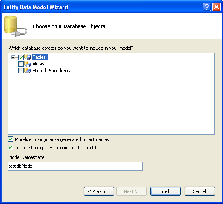Click the Model Namespace text field
This screenshot has height=204, width=223.
75,166
